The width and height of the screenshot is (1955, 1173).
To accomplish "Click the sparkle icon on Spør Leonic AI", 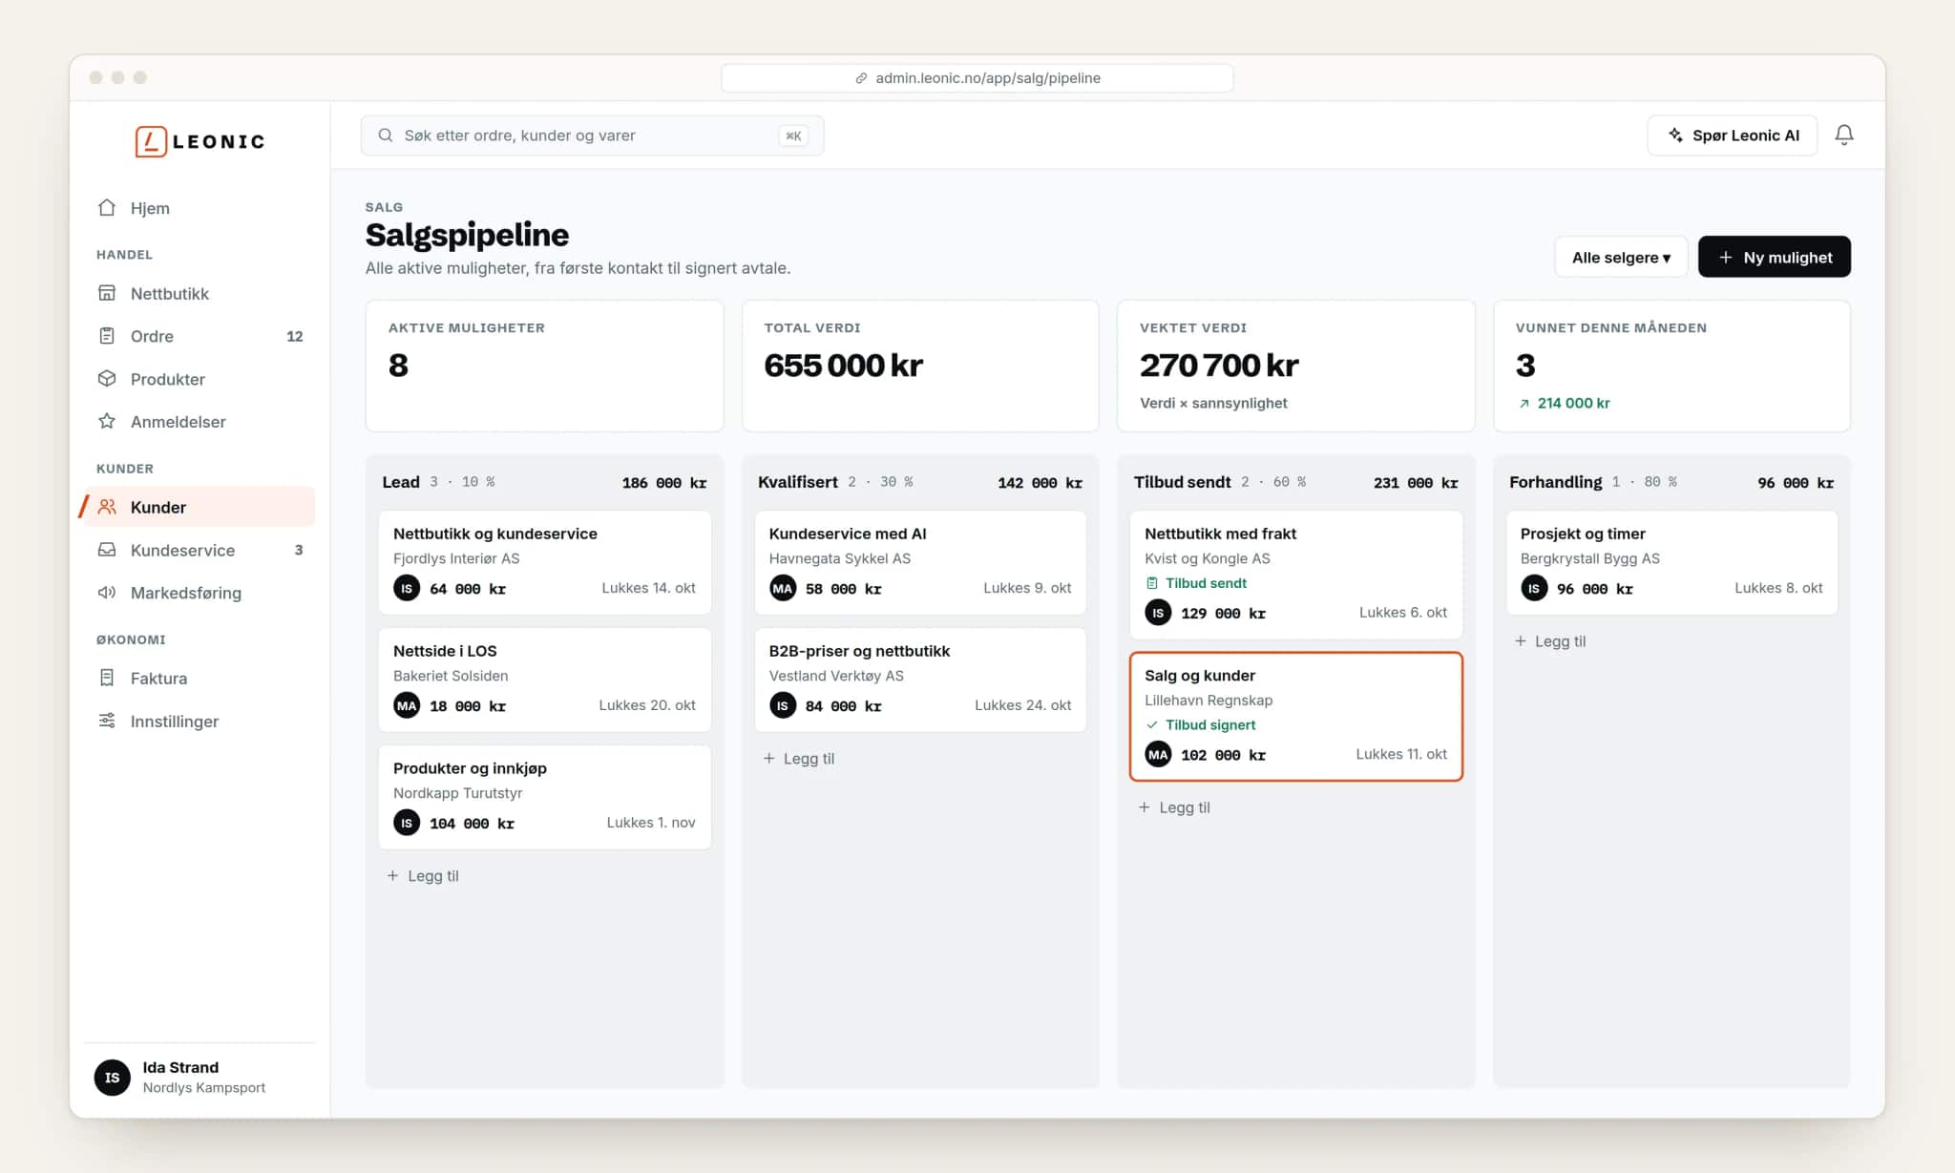I will (1675, 136).
